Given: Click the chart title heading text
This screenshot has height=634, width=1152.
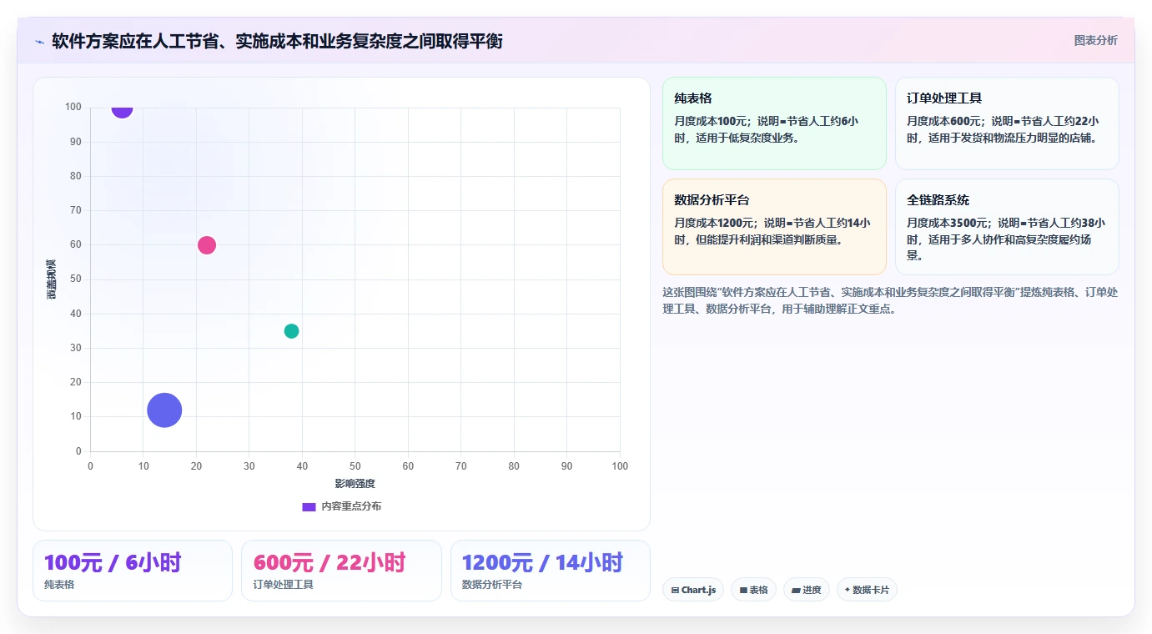Looking at the screenshot, I should 277,41.
